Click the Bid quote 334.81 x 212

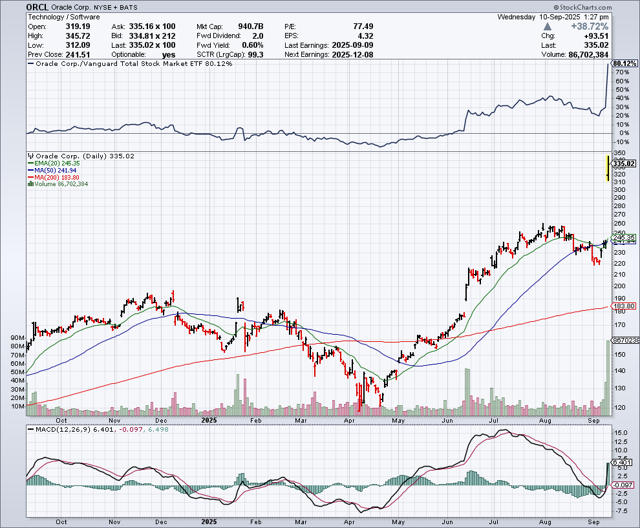pos(153,36)
